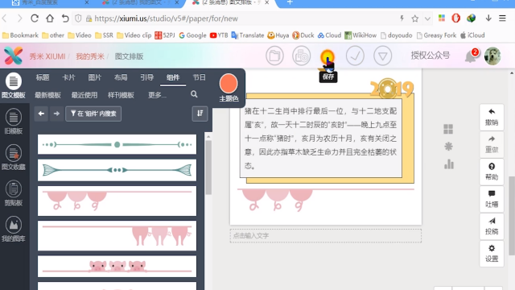
Task: Go forward with the right arrow button
Action: coord(56,114)
